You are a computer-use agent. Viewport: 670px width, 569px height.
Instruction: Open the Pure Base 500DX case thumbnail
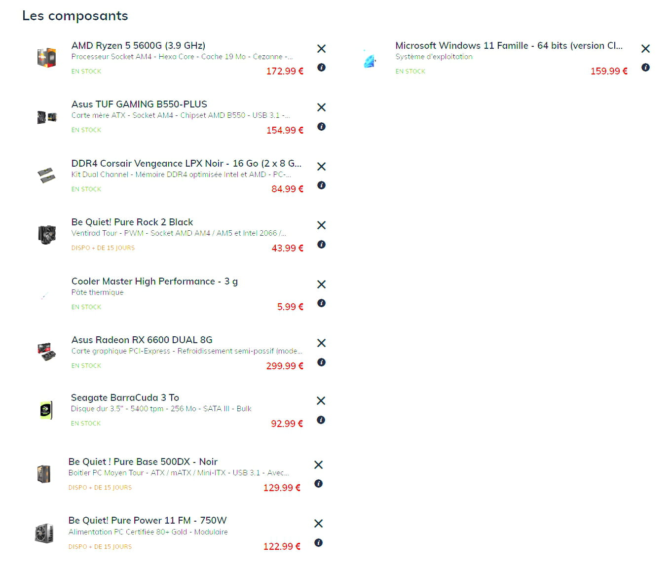click(x=44, y=474)
